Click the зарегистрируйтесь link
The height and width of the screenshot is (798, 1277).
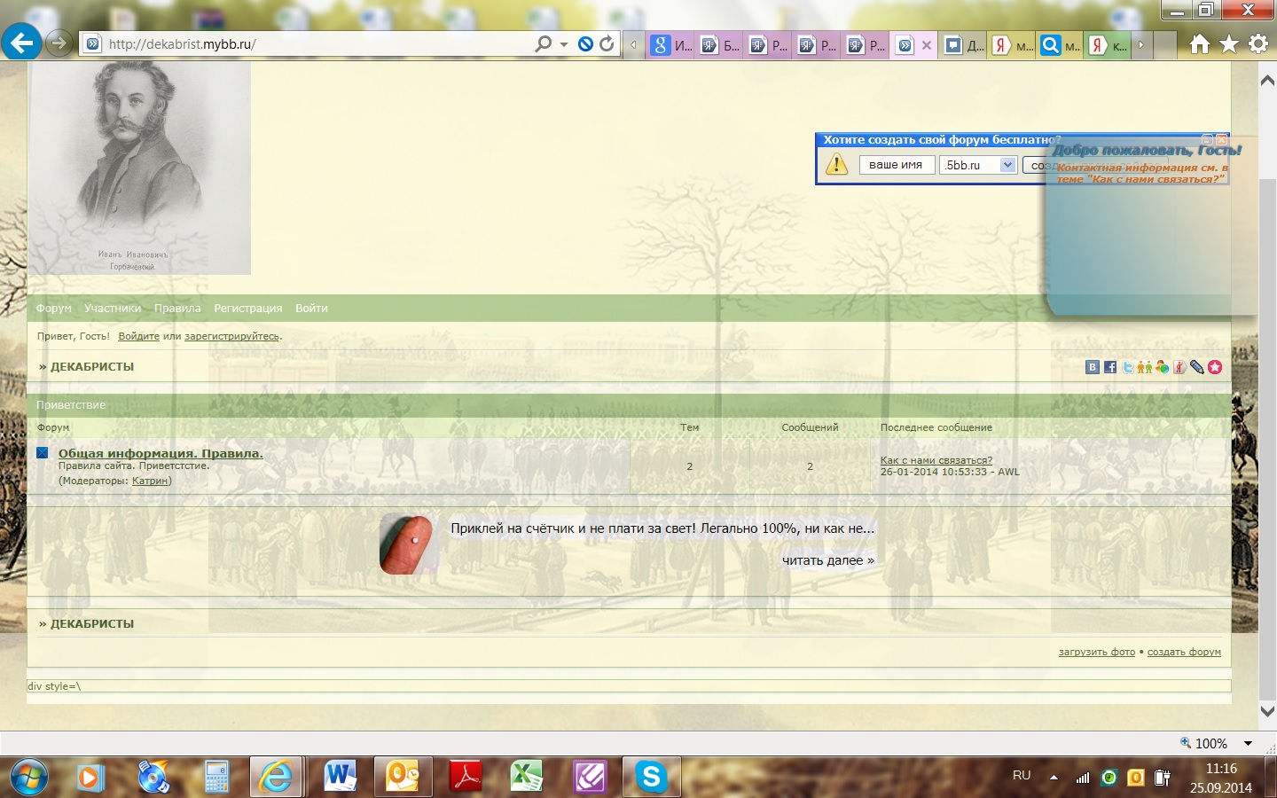tap(231, 336)
